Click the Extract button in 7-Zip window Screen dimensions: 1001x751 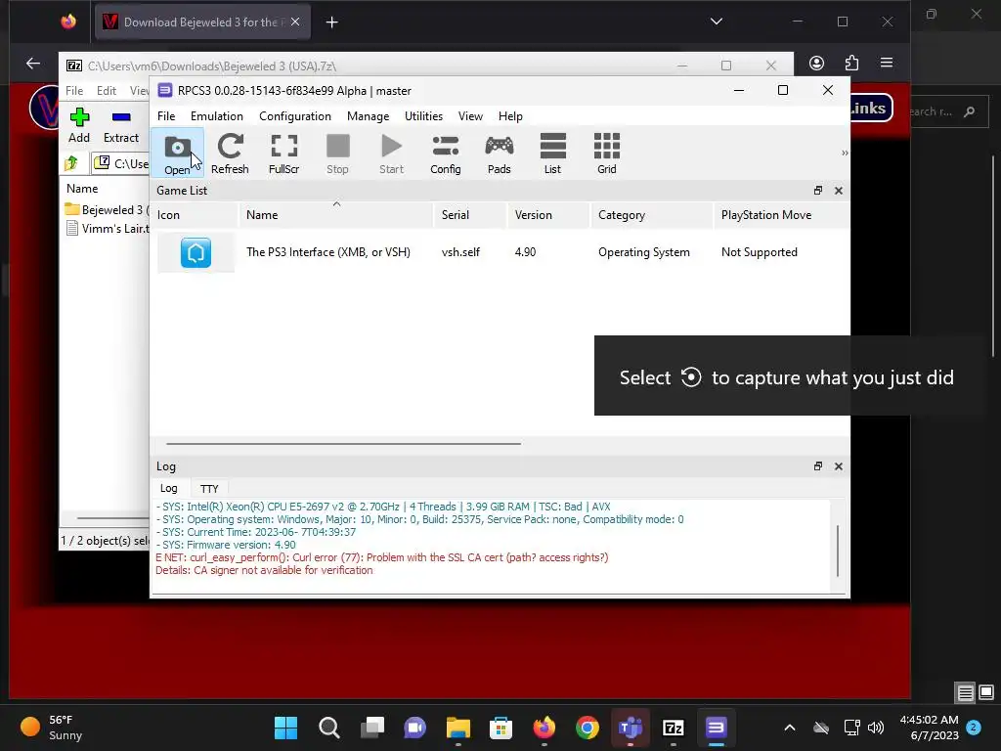click(x=120, y=125)
